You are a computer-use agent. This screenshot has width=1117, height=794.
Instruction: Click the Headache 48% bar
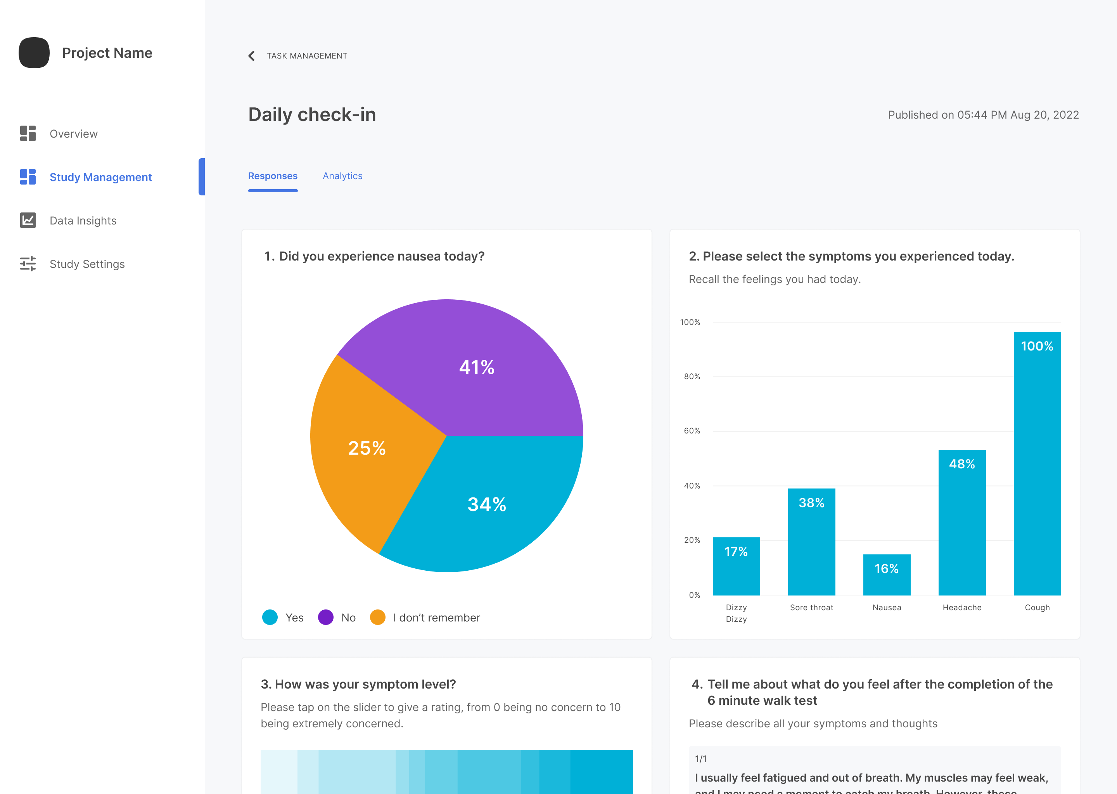coord(961,523)
